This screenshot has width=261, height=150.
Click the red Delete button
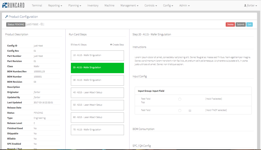(230, 24)
